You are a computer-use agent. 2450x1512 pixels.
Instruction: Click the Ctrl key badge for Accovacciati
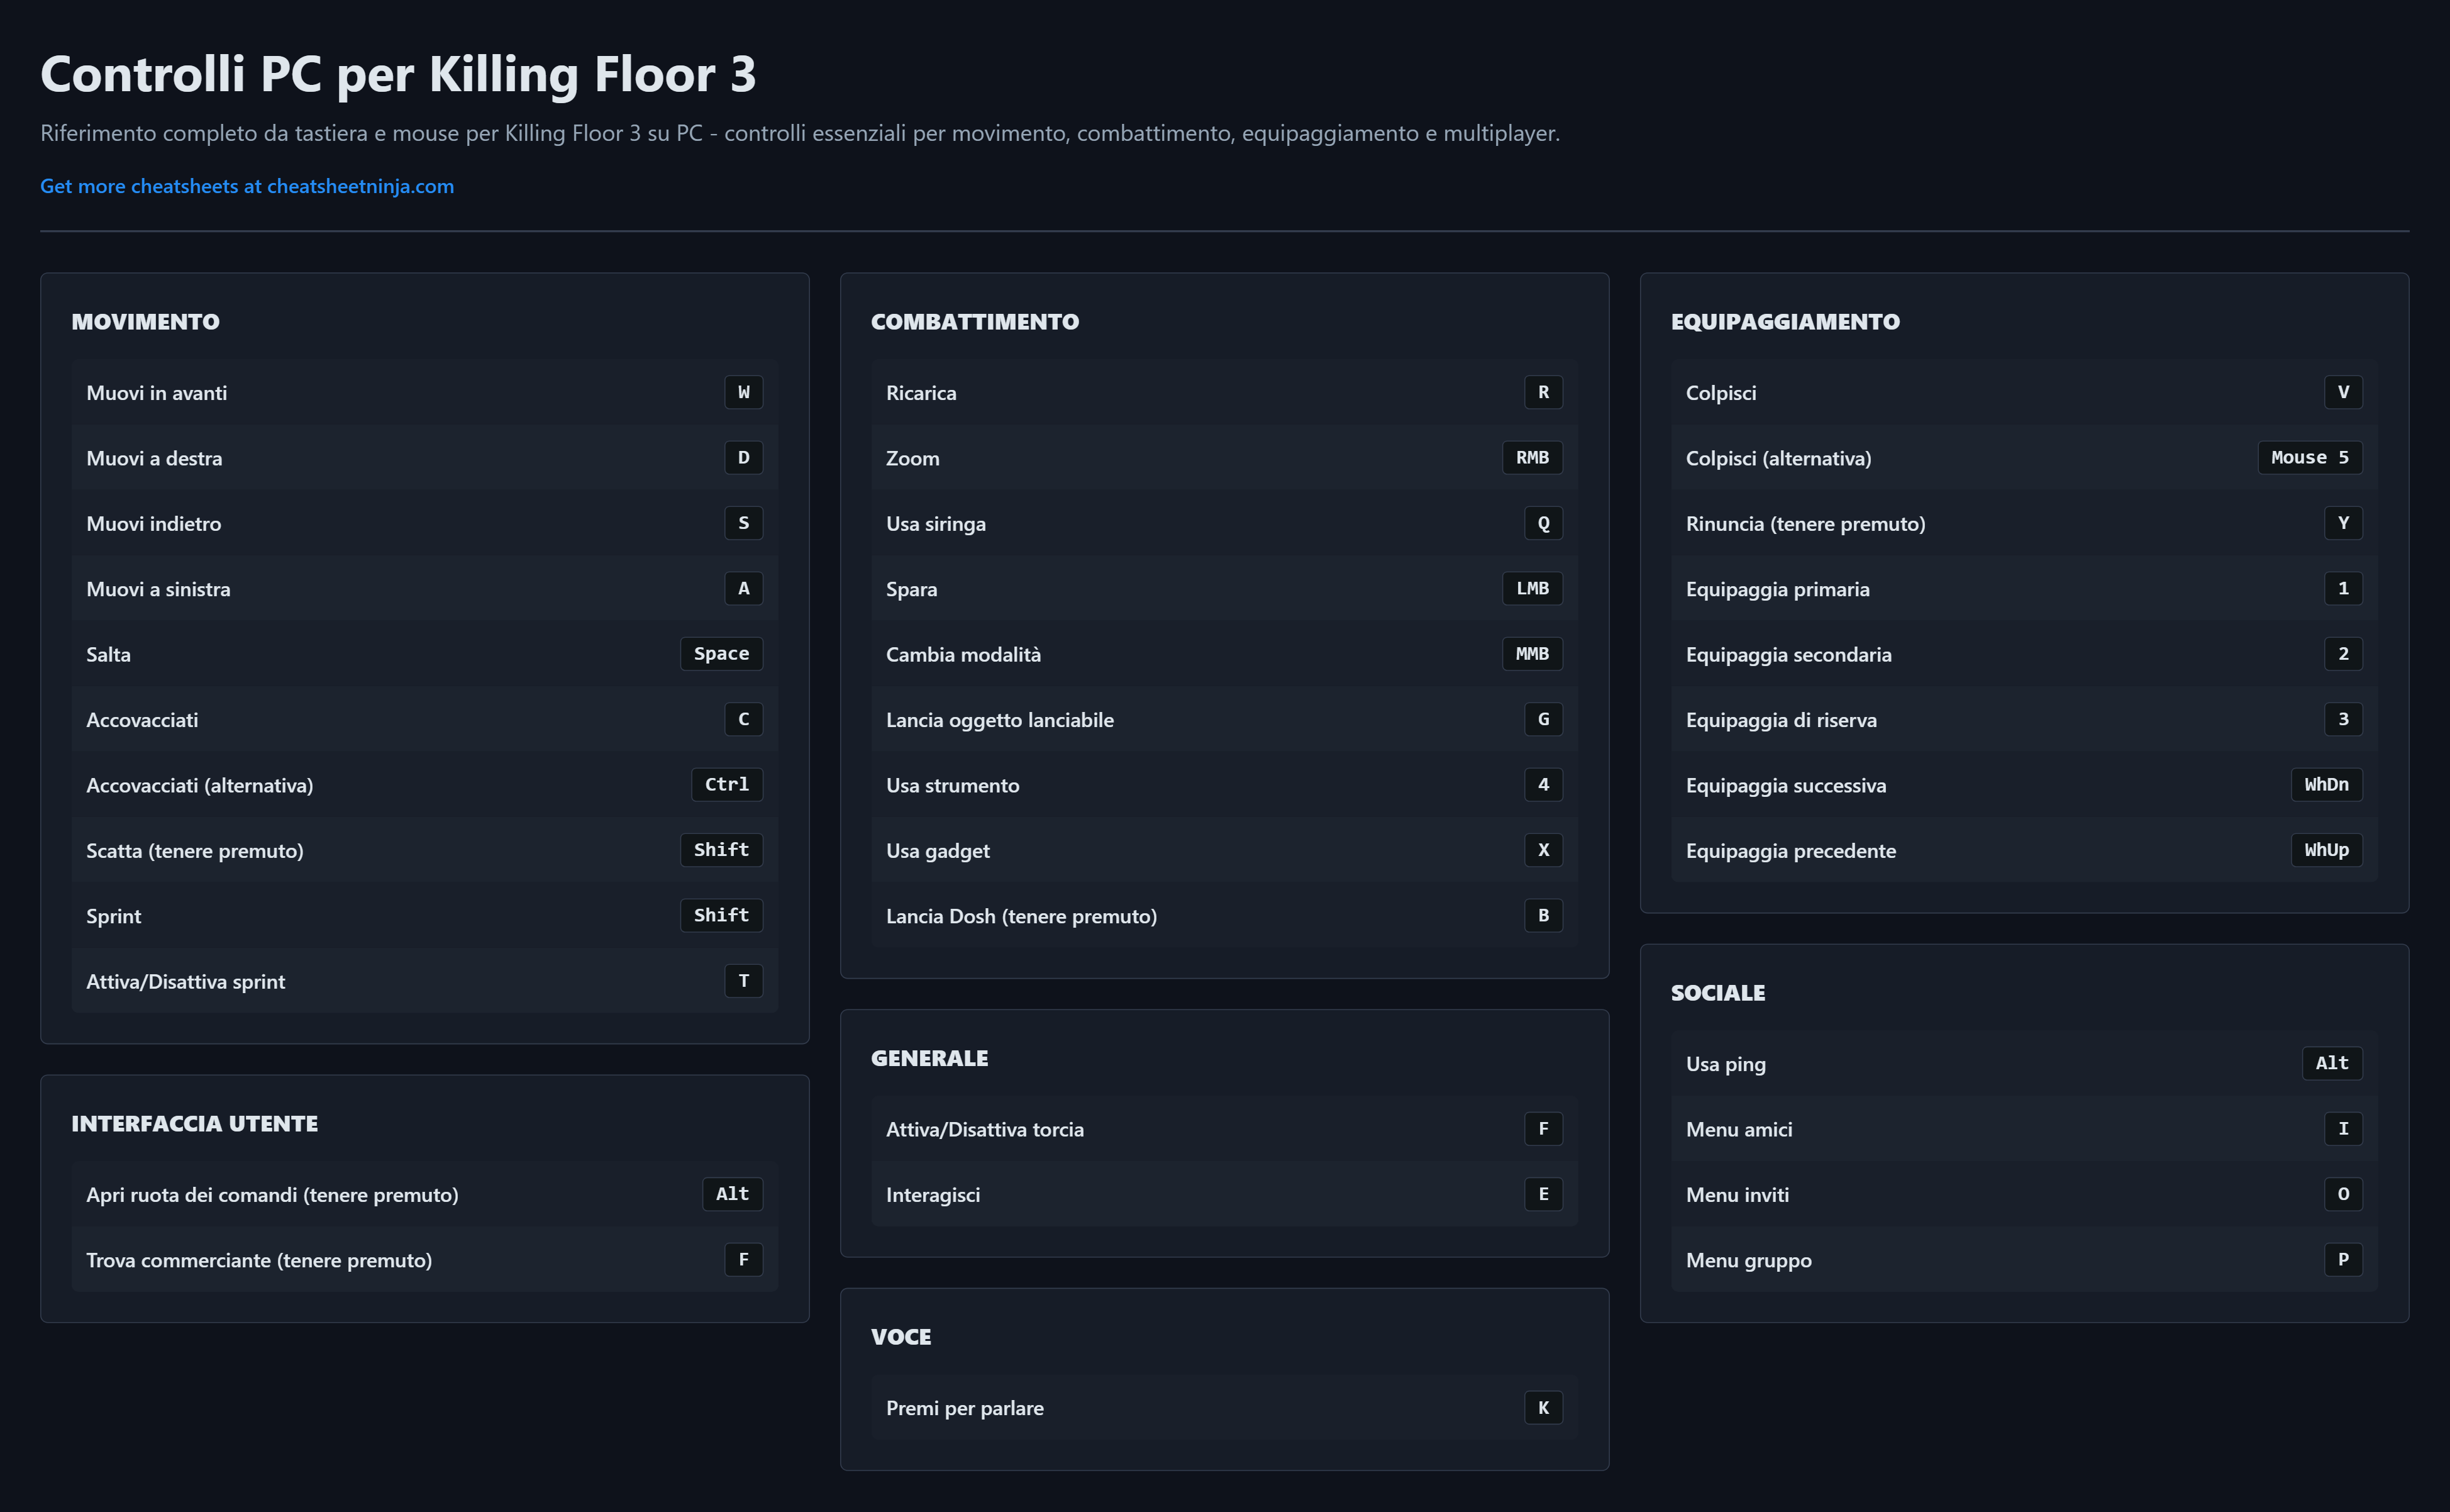(x=726, y=785)
